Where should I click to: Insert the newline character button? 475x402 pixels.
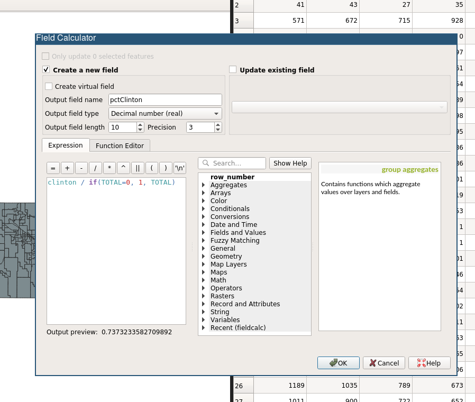tap(180, 168)
